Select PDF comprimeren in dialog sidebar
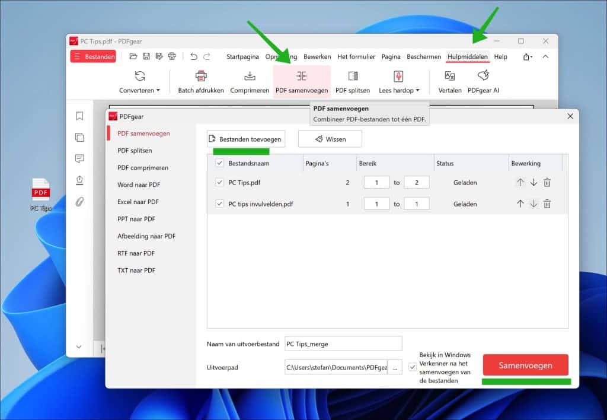The height and width of the screenshot is (420, 607). [x=143, y=167]
